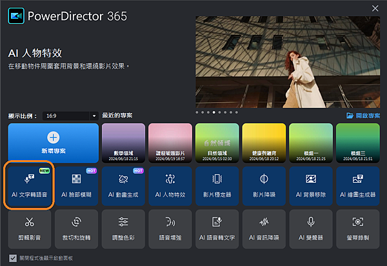Open the AI 背景移除 tool
Image resolution: width=387 pixels, height=266 pixels.
[311, 186]
